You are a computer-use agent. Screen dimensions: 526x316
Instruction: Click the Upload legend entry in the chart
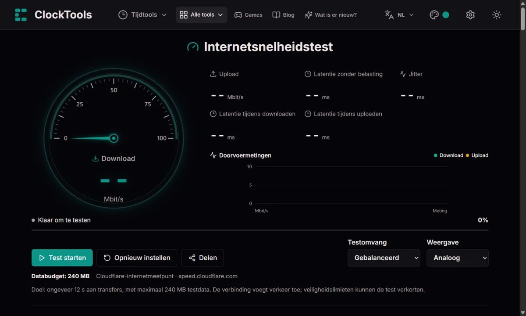tap(477, 155)
